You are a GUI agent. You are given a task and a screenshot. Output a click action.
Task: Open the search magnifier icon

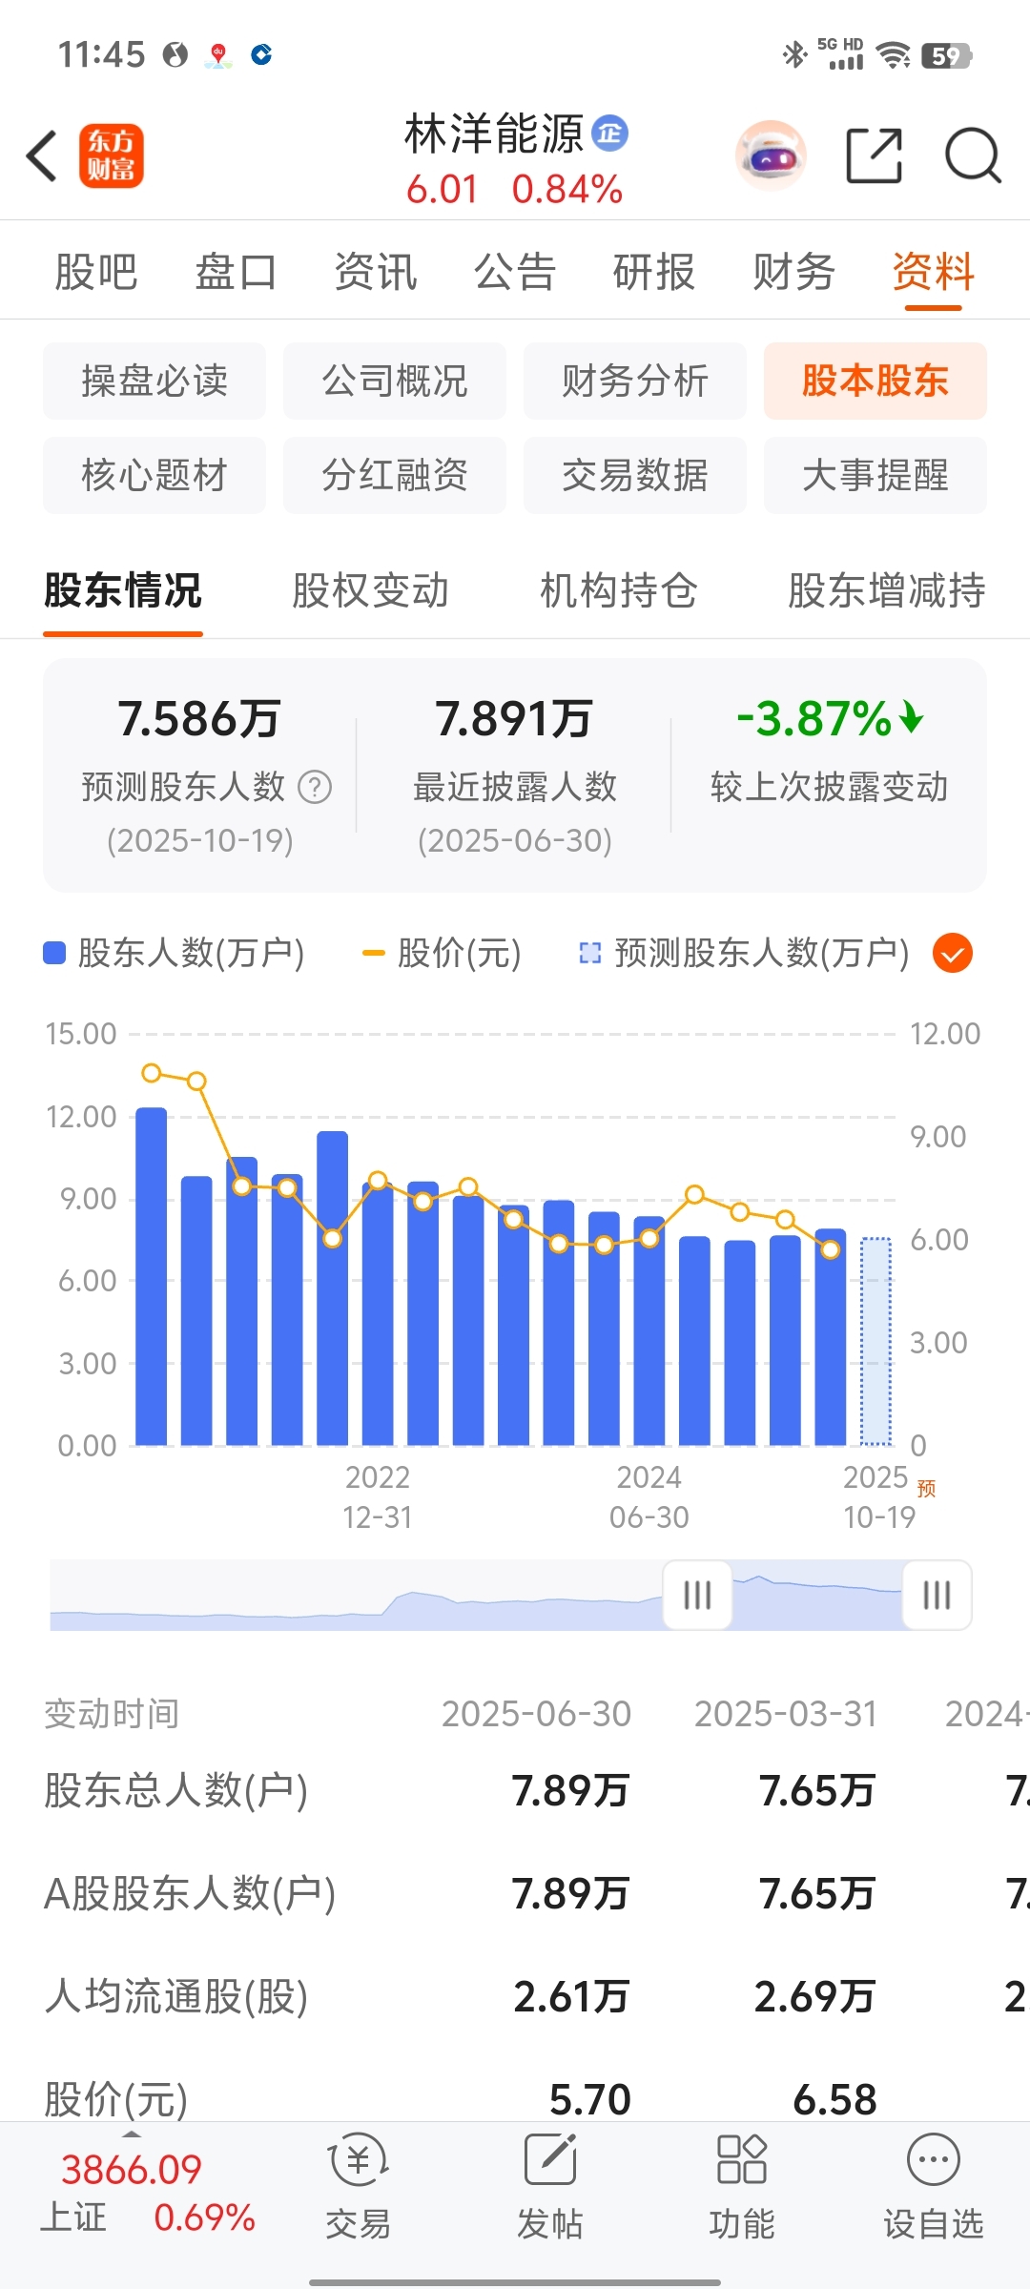click(973, 155)
